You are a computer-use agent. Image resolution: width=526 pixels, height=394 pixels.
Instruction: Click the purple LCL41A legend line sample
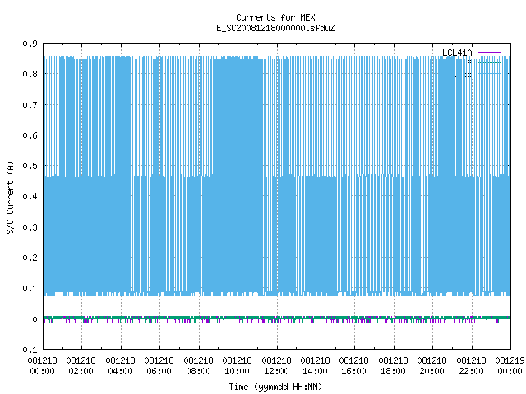point(489,53)
